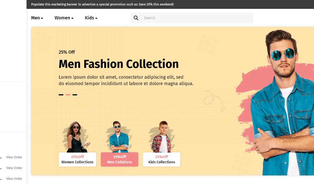Click the first View Order link

point(14,157)
